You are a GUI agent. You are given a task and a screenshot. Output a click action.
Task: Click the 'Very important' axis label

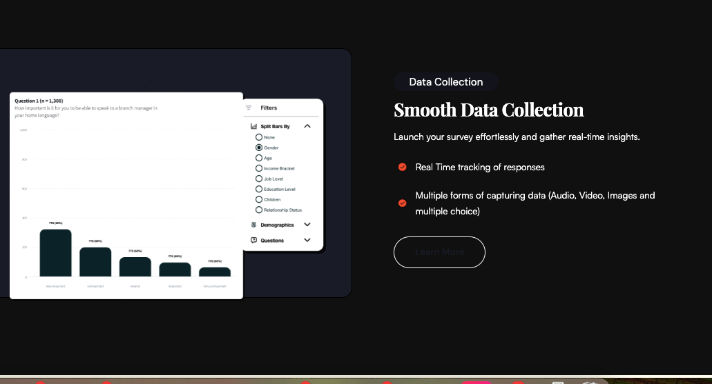(55, 286)
